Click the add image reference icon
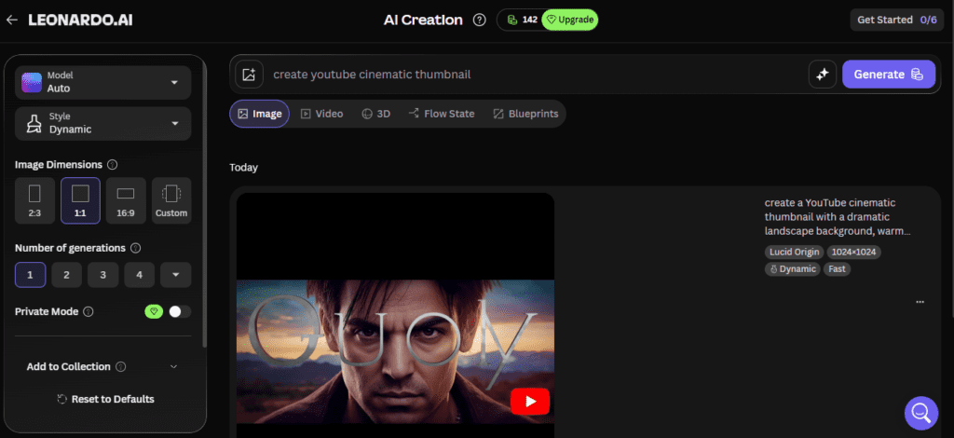 point(249,75)
